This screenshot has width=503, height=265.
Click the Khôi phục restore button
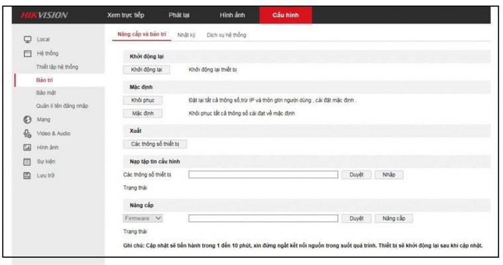pyautogui.click(x=142, y=100)
